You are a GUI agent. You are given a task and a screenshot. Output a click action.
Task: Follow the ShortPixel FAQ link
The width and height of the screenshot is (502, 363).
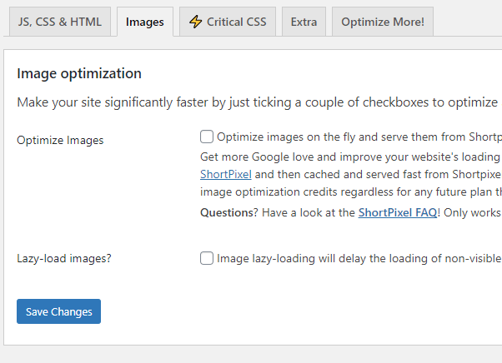(398, 212)
